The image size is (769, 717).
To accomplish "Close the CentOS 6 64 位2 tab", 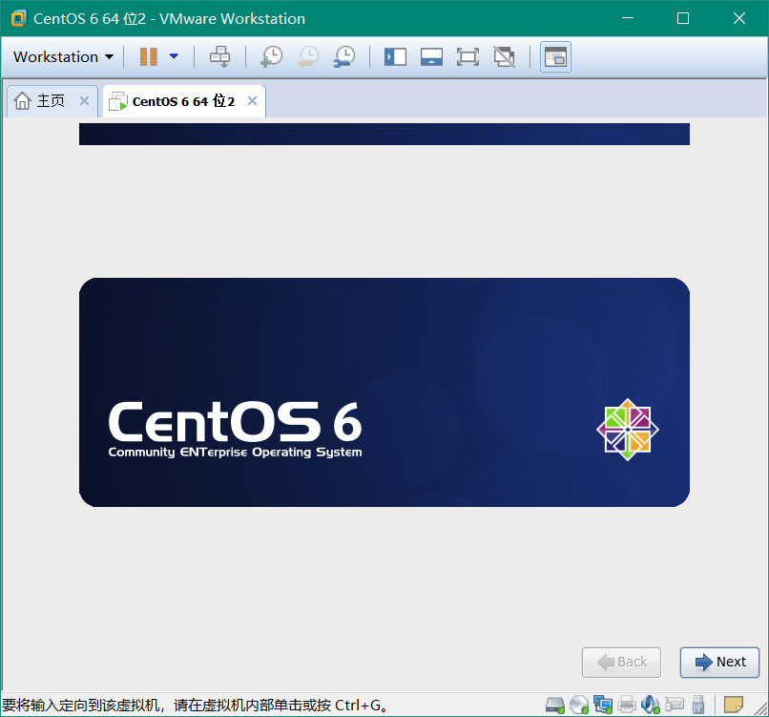I will pyautogui.click(x=253, y=101).
